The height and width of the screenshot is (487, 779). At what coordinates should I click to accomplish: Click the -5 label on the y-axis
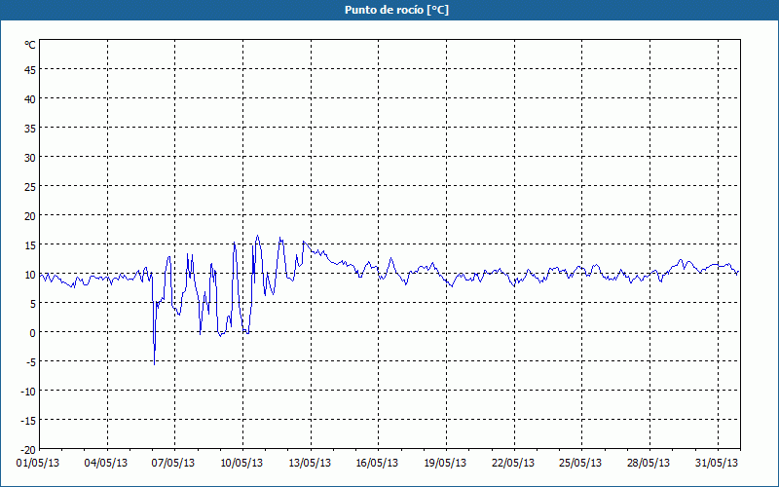click(30, 361)
